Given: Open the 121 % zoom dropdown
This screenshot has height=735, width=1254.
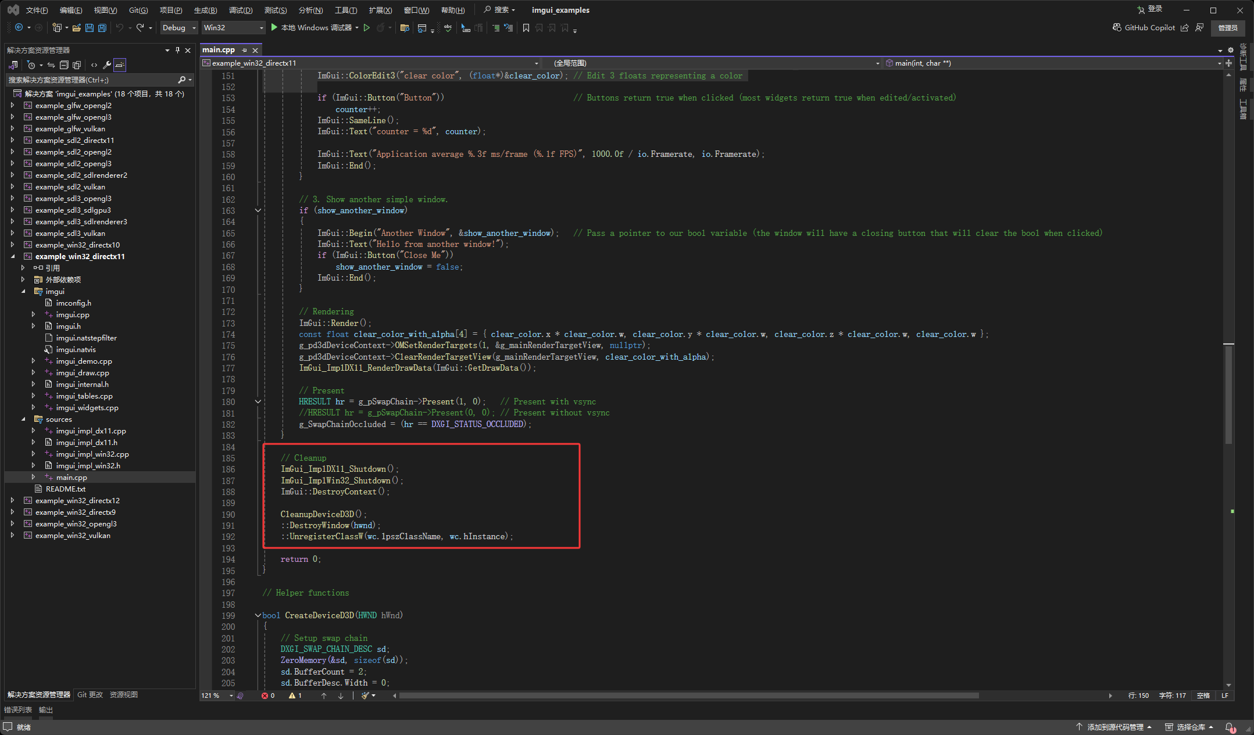Looking at the screenshot, I should (217, 695).
